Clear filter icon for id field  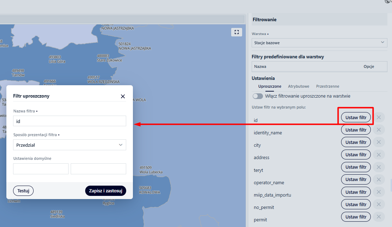(379, 117)
